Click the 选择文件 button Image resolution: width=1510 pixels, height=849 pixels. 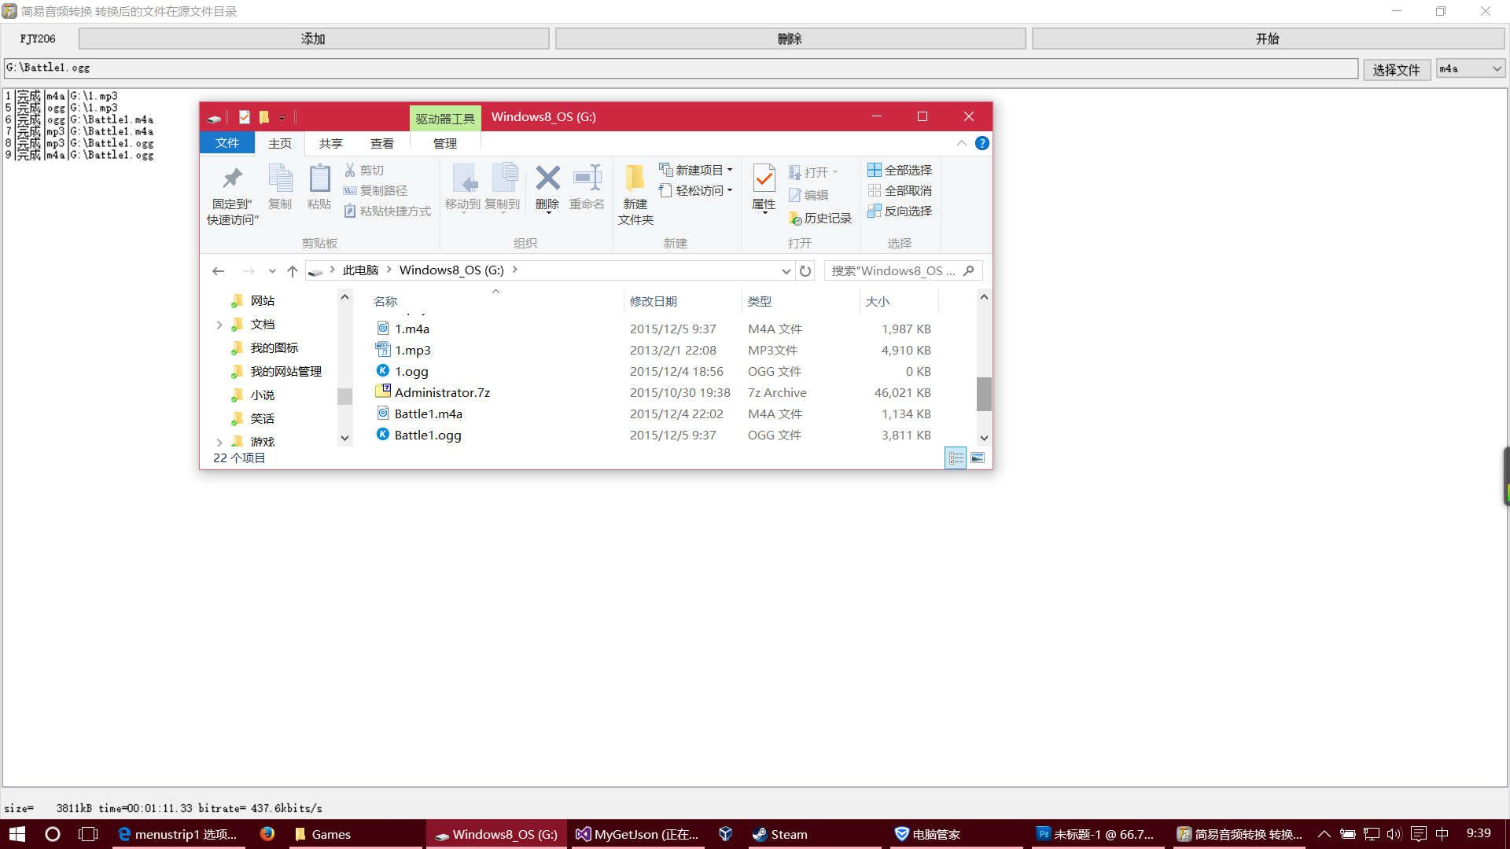tap(1397, 70)
